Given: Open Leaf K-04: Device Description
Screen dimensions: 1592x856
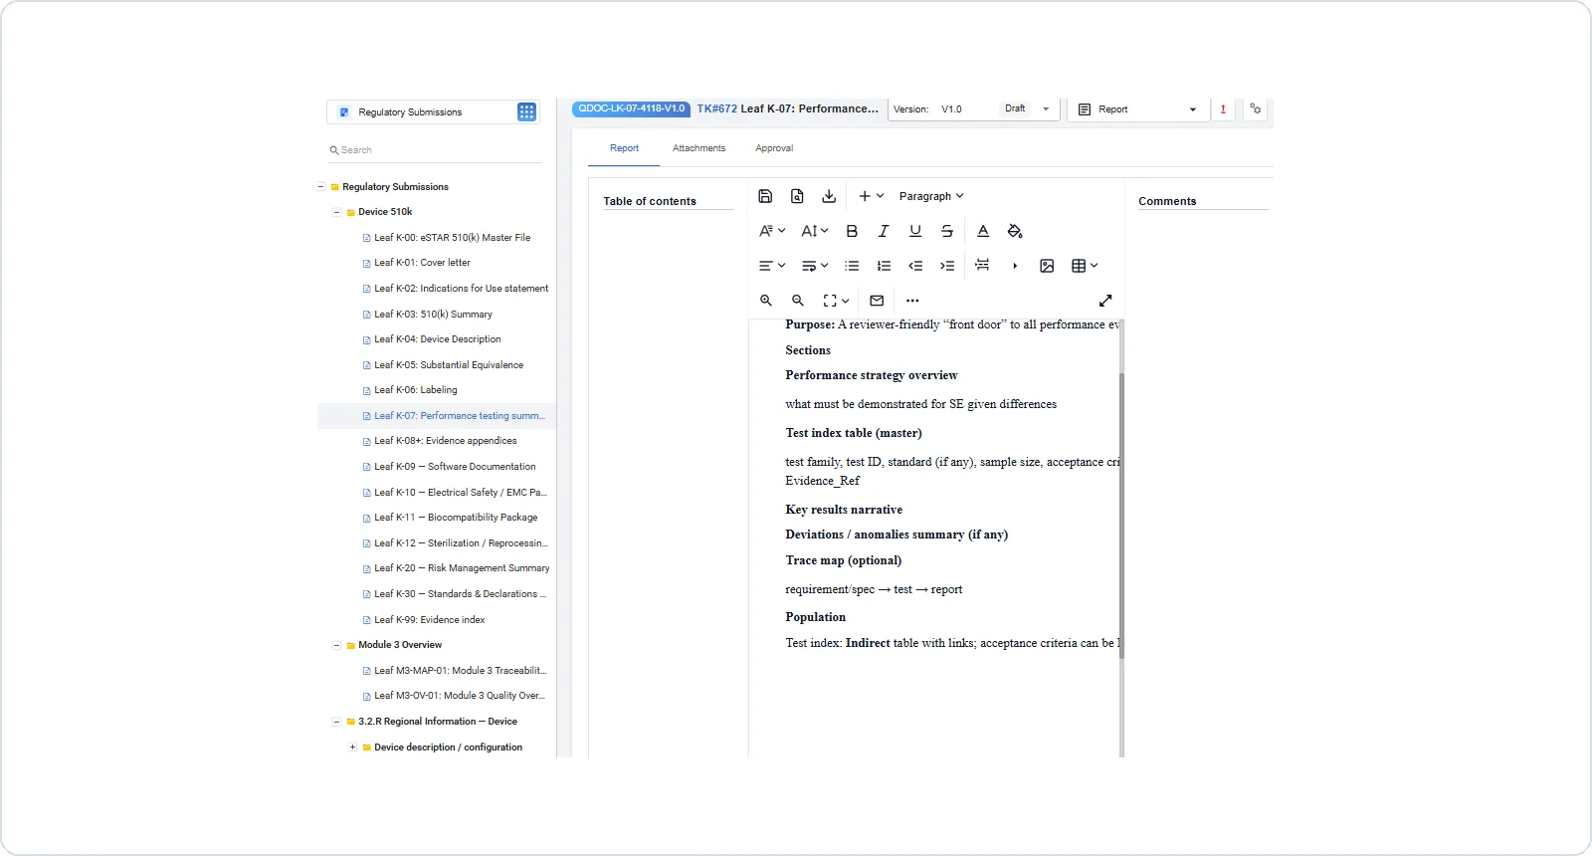Looking at the screenshot, I should [437, 339].
